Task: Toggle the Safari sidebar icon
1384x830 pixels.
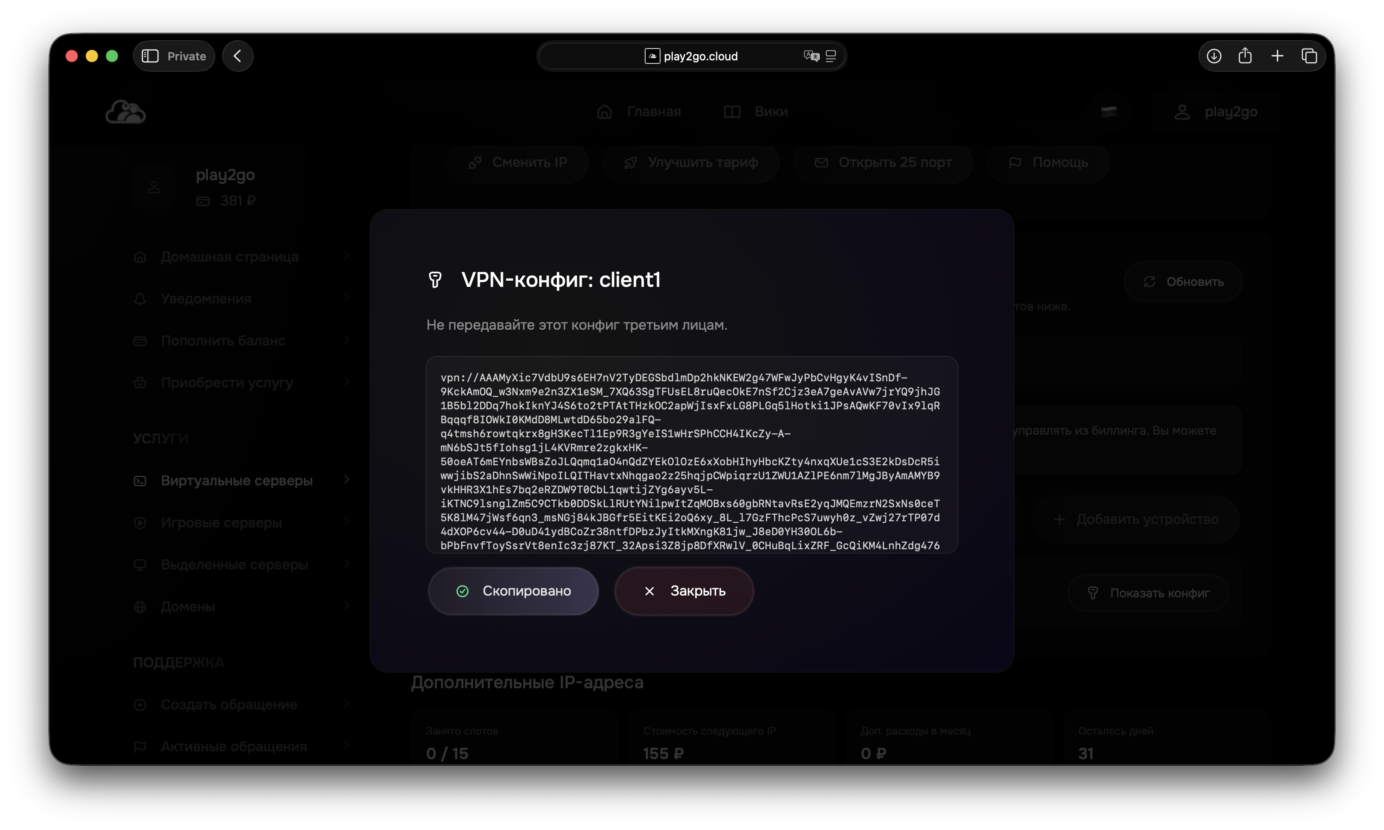Action: point(150,56)
